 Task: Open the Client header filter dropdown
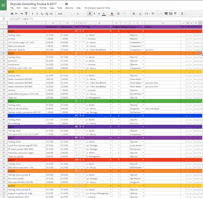point(143,27)
